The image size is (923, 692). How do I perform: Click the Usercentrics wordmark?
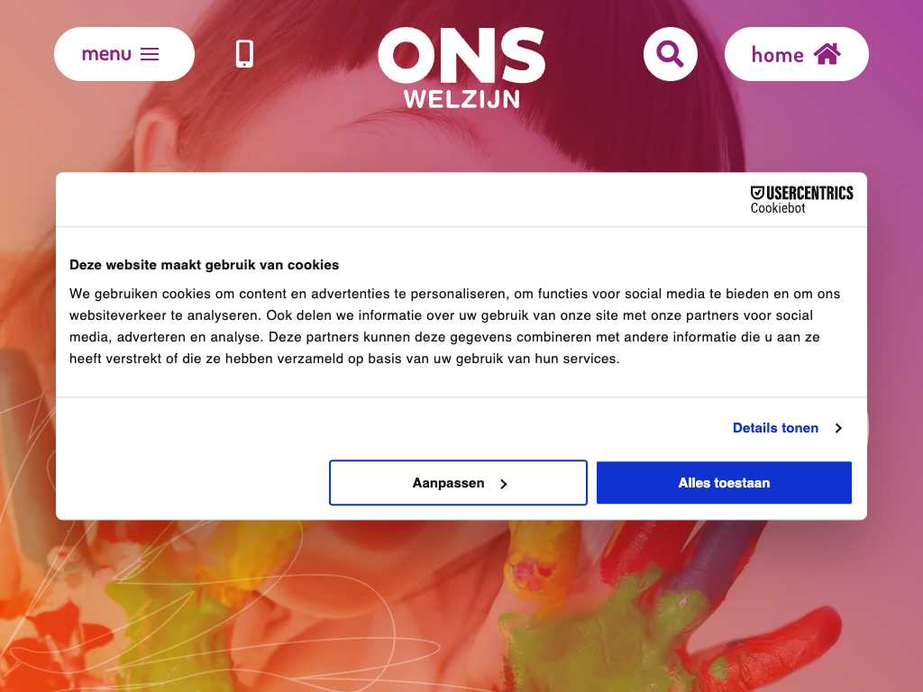[x=809, y=193]
